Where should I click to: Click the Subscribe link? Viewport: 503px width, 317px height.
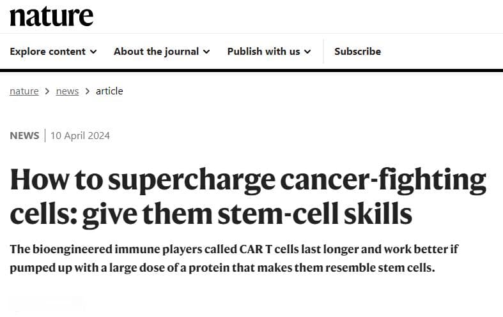click(358, 52)
